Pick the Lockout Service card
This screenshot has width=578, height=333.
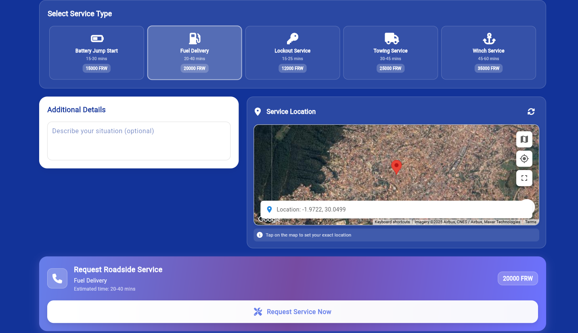click(292, 53)
